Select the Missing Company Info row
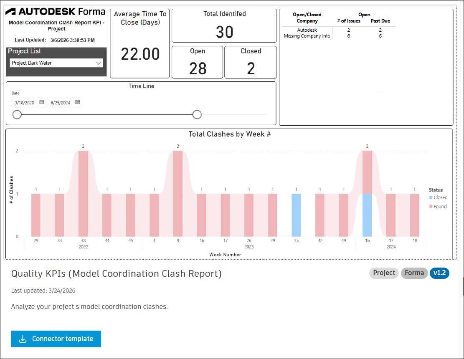464x359 pixels. pos(339,36)
